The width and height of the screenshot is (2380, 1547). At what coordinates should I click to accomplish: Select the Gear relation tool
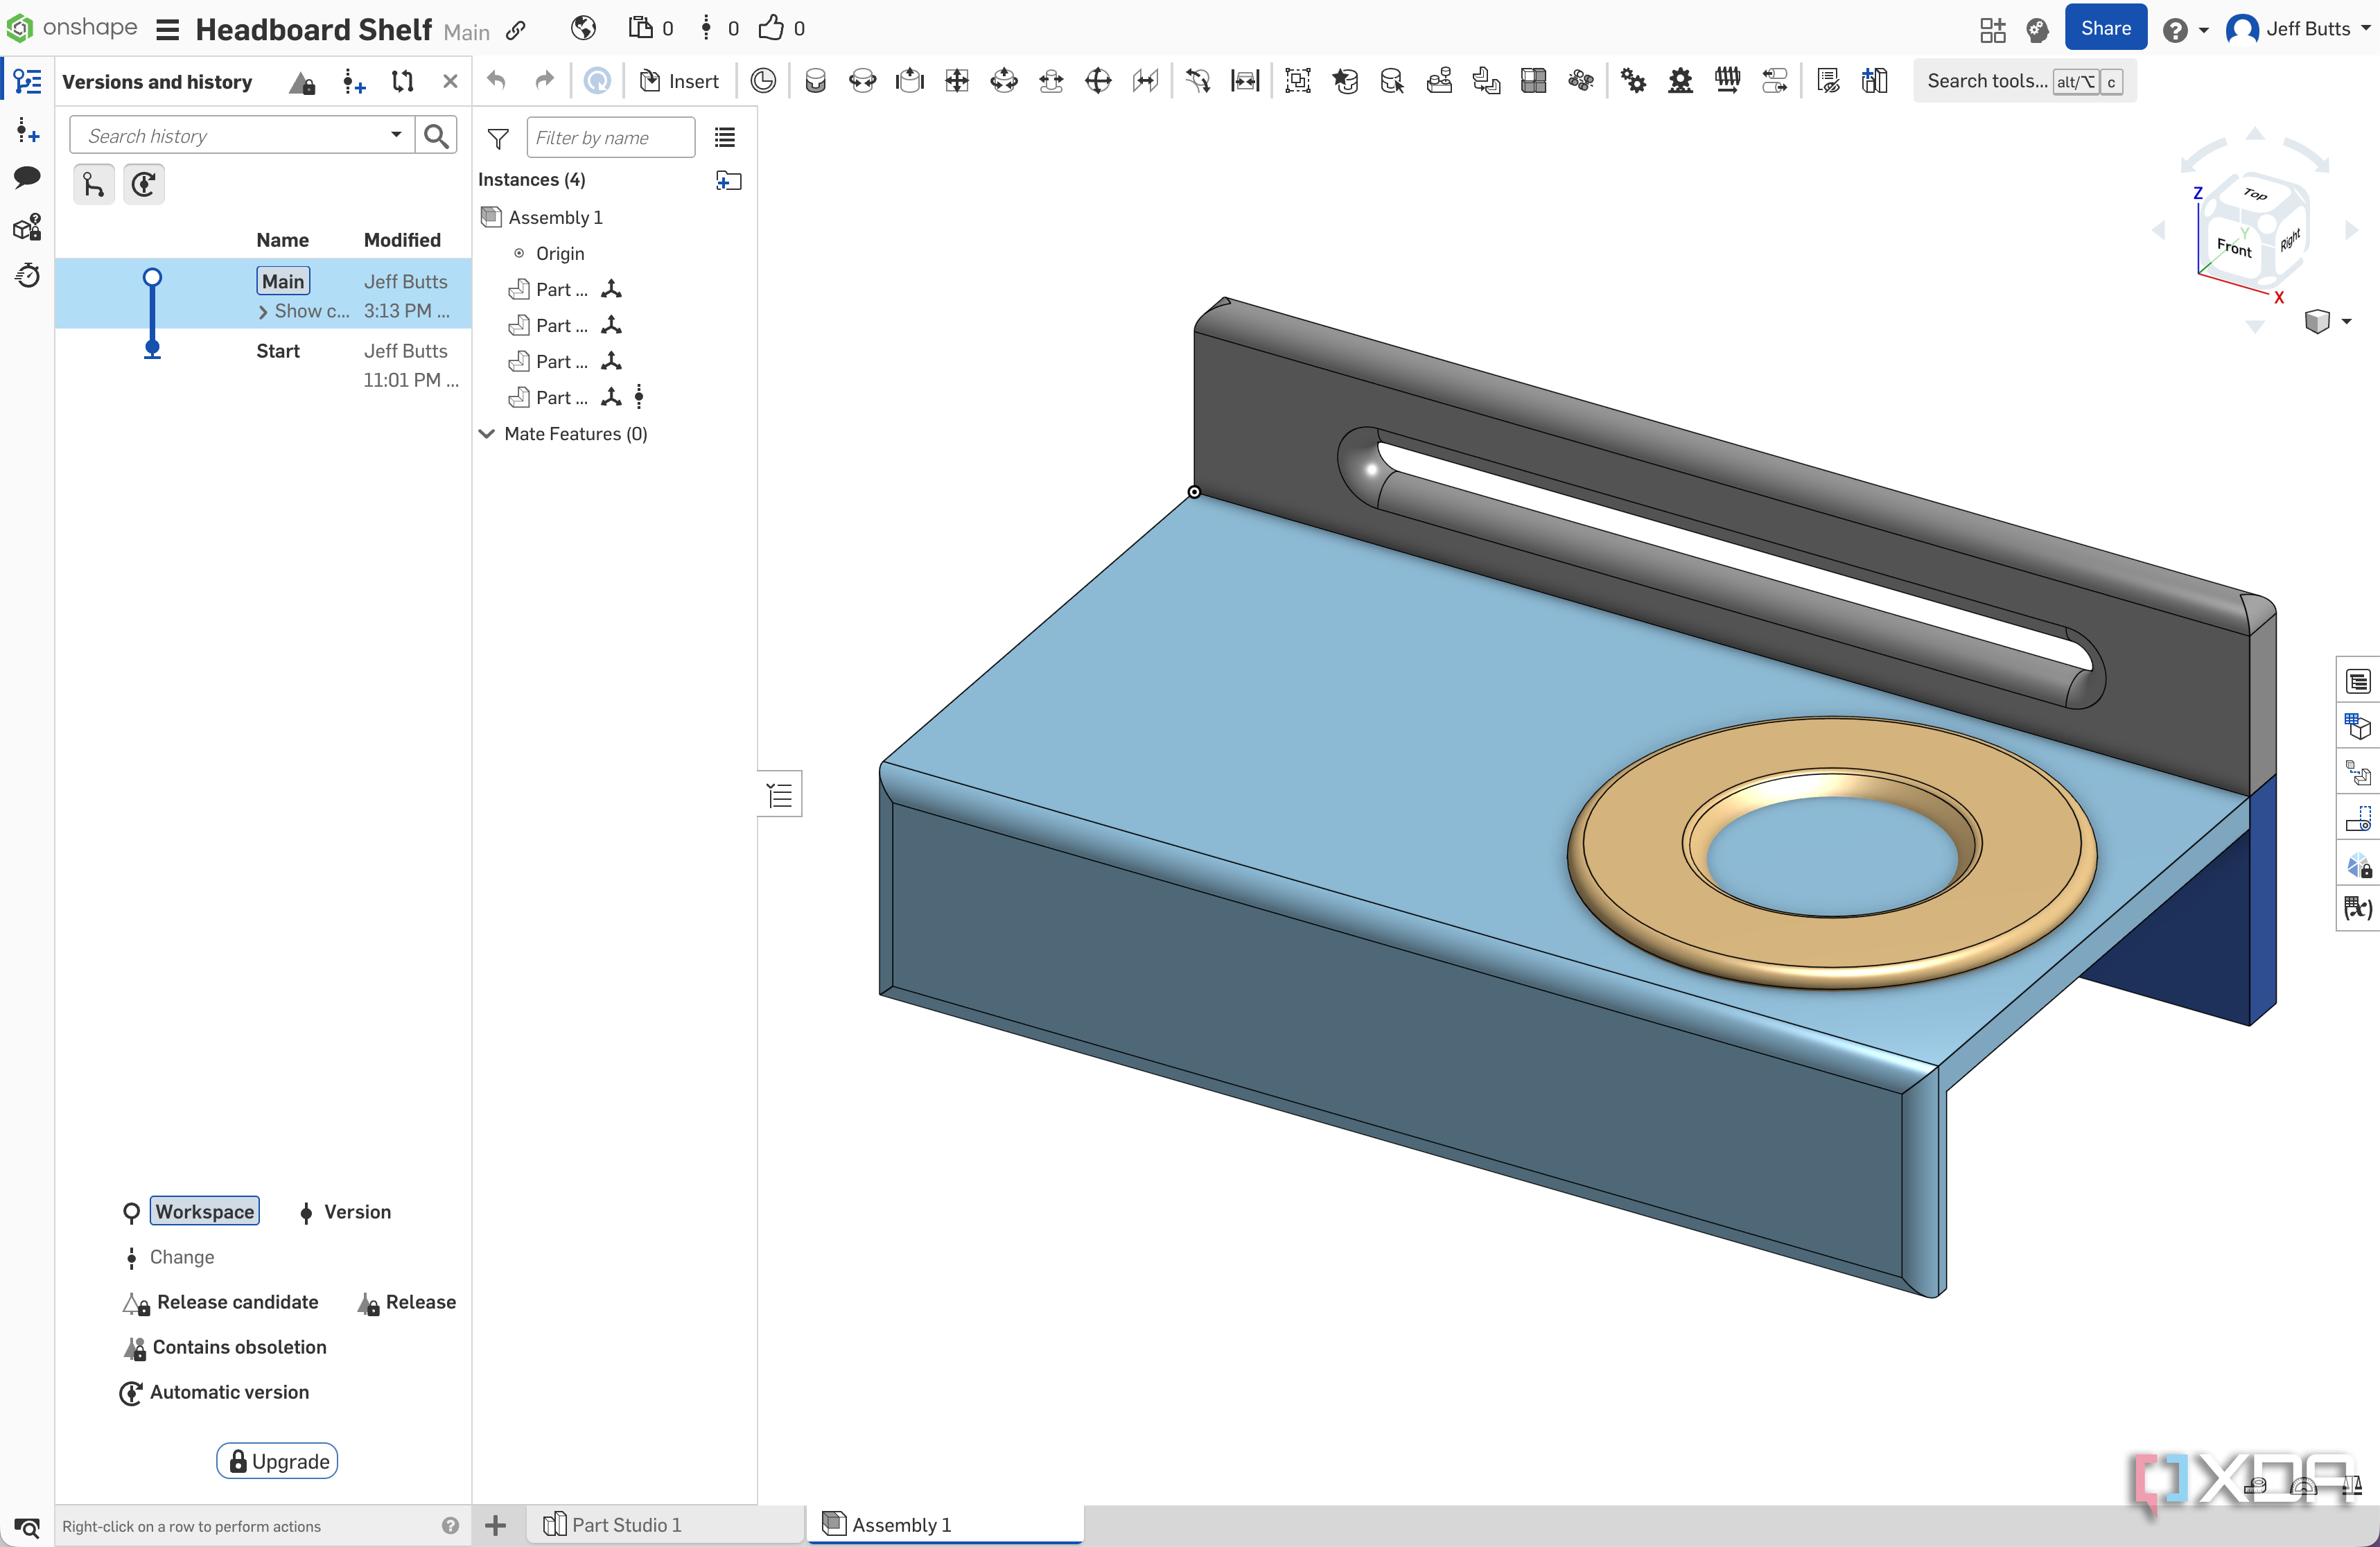coord(1633,81)
